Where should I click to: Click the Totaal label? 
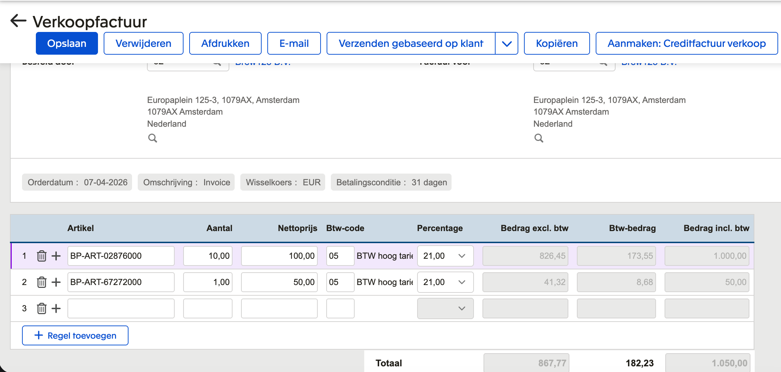pos(389,363)
